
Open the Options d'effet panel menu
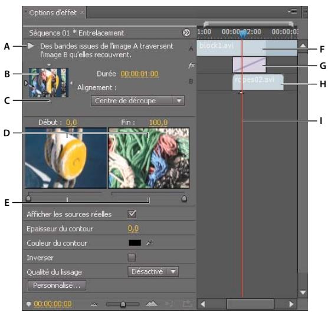point(292,12)
